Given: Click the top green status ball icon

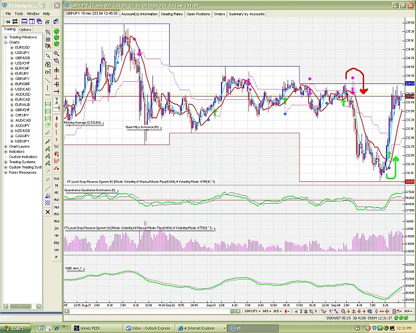Looking at the screenshot, I should (57, 31).
